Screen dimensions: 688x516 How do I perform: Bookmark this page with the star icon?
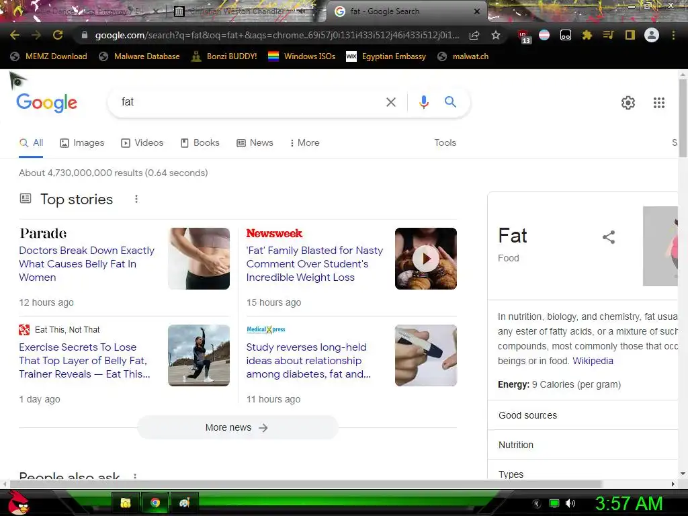[496, 35]
